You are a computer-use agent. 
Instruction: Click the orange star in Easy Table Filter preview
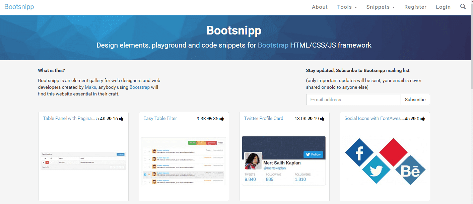point(149,175)
